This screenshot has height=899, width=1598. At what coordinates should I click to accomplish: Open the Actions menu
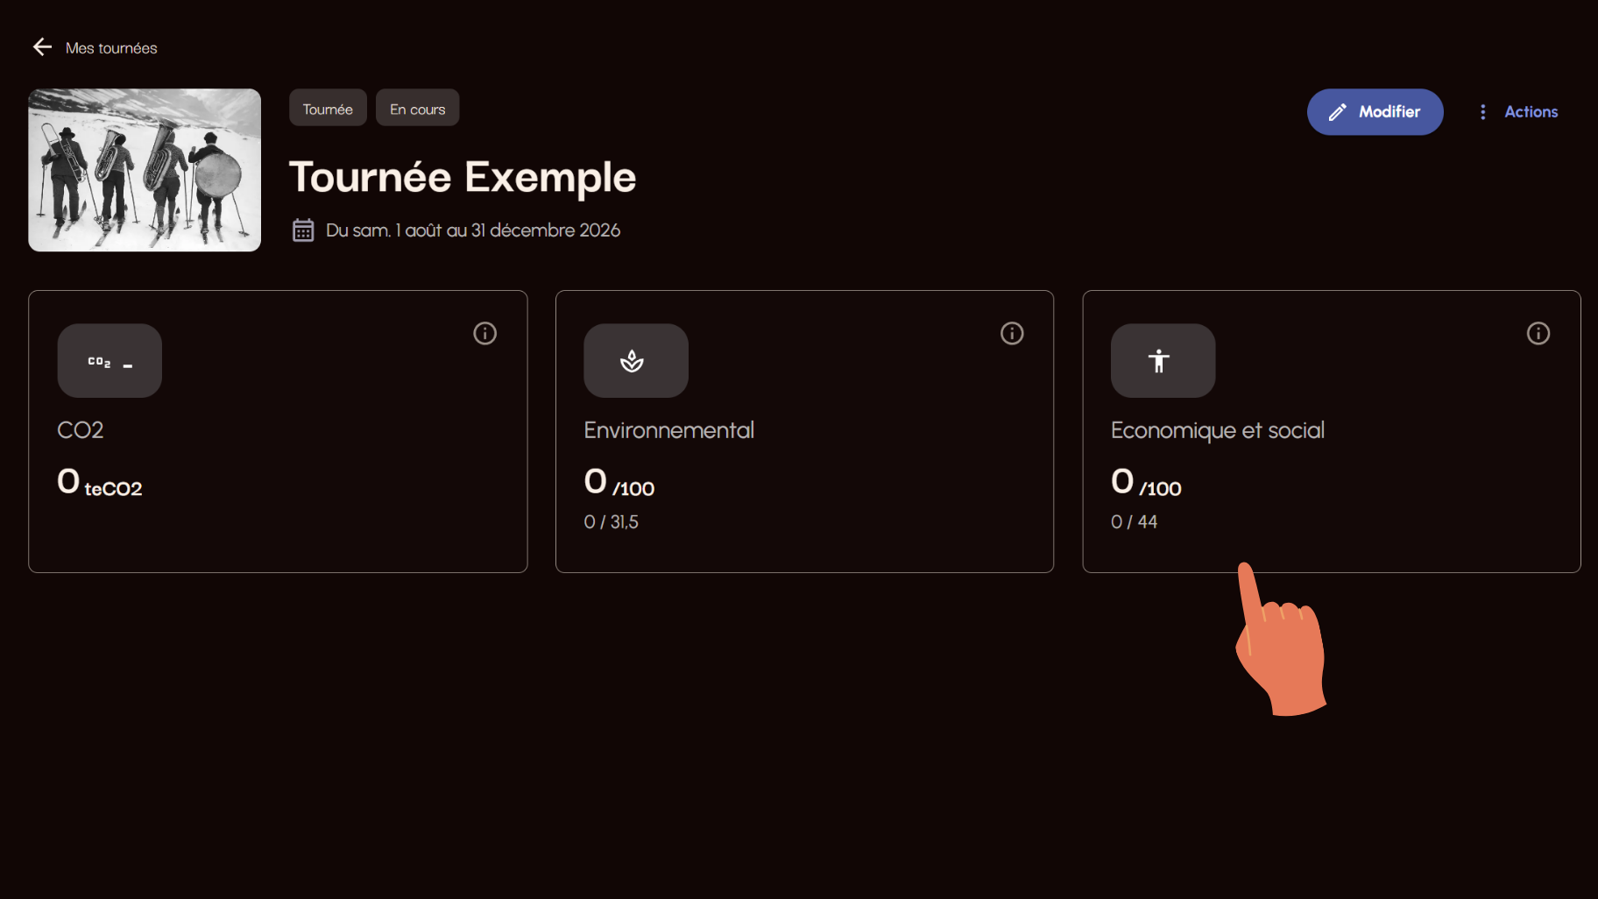point(1518,111)
